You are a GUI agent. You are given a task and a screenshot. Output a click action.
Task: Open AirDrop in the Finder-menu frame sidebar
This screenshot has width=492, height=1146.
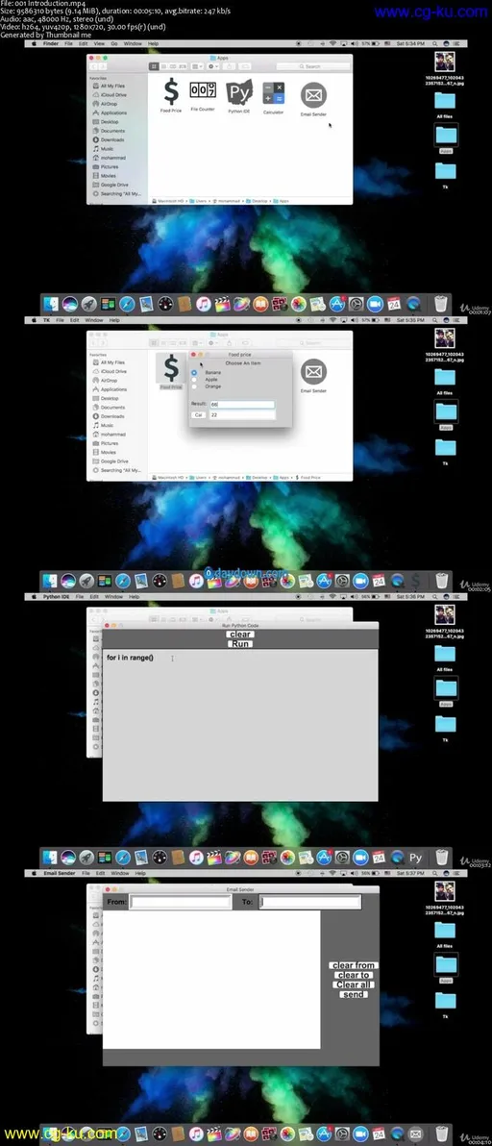(109, 104)
